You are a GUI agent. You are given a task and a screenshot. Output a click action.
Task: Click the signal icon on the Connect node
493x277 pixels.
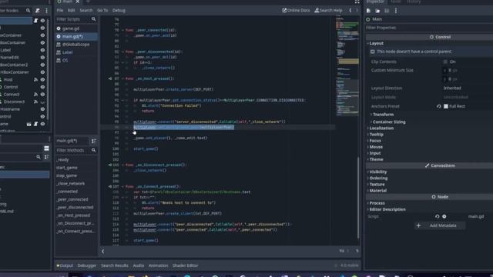35,95
